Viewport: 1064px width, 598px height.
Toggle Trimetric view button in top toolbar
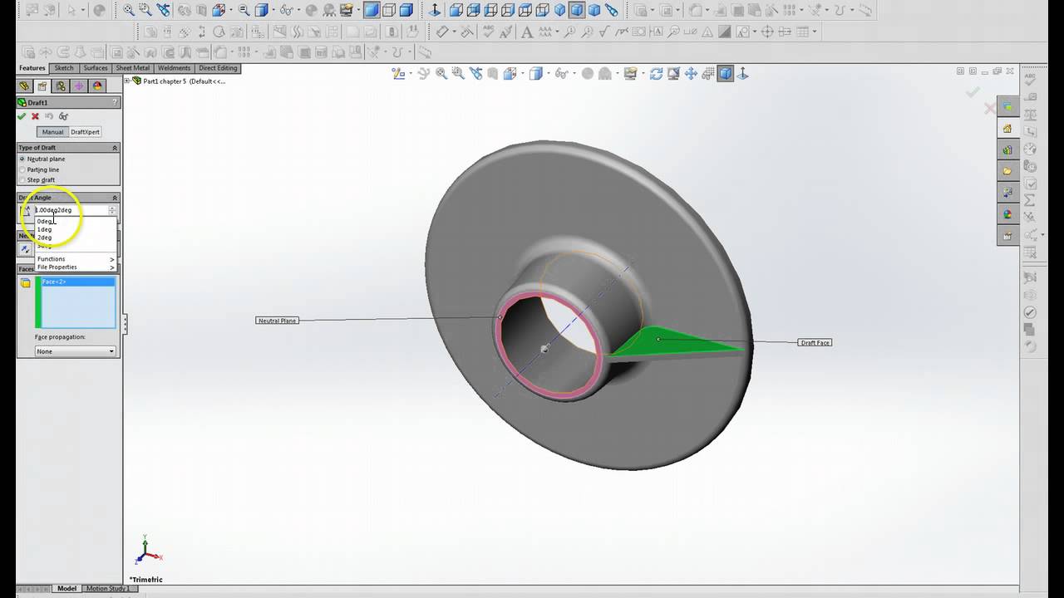(577, 11)
